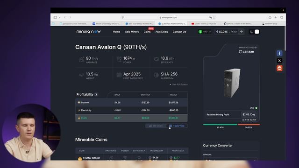Open Contact Us menu item

click(179, 32)
